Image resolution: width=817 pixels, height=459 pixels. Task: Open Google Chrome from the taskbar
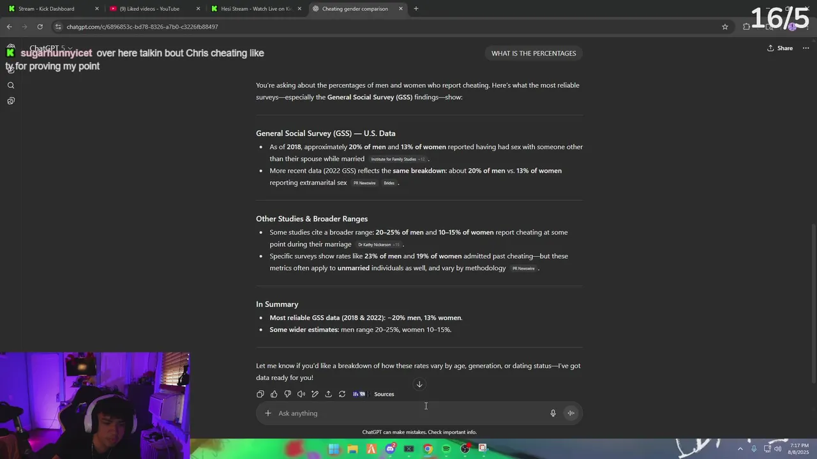tap(428, 449)
